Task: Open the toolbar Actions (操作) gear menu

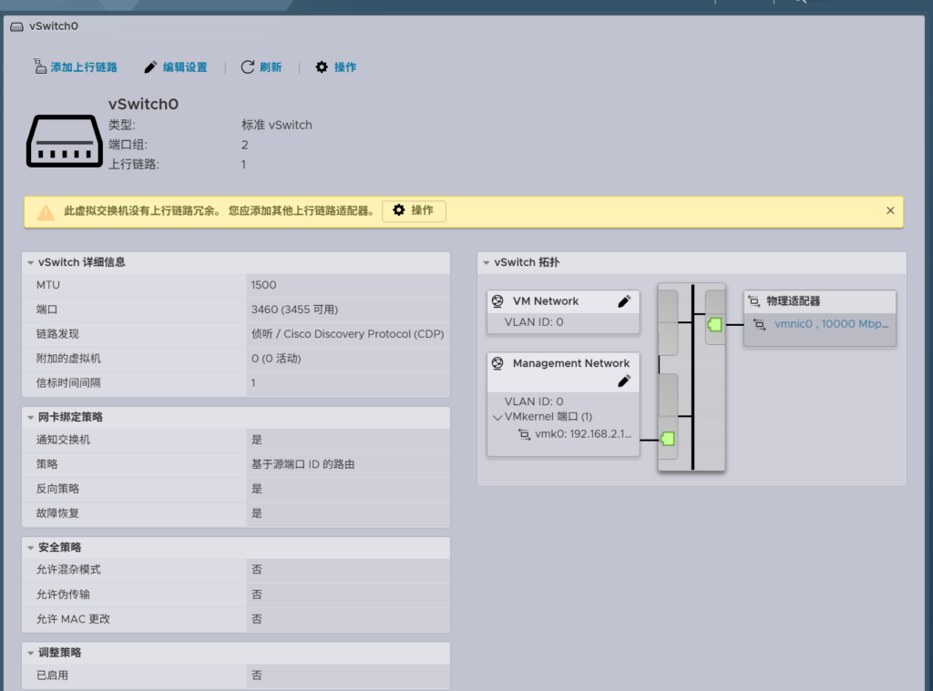Action: coord(322,67)
